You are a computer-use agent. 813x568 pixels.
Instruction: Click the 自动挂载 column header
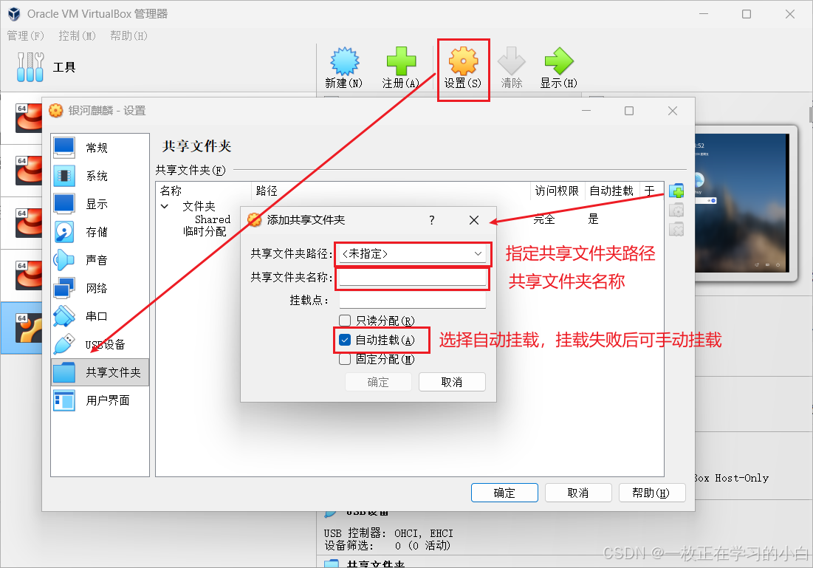(x=612, y=191)
